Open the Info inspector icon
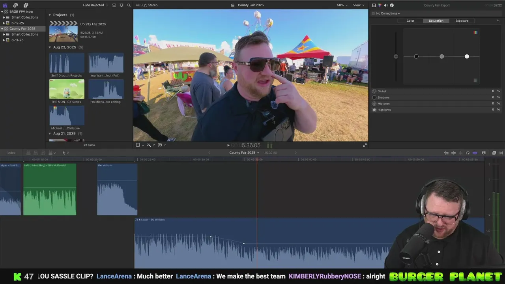The height and width of the screenshot is (284, 505). click(x=392, y=5)
